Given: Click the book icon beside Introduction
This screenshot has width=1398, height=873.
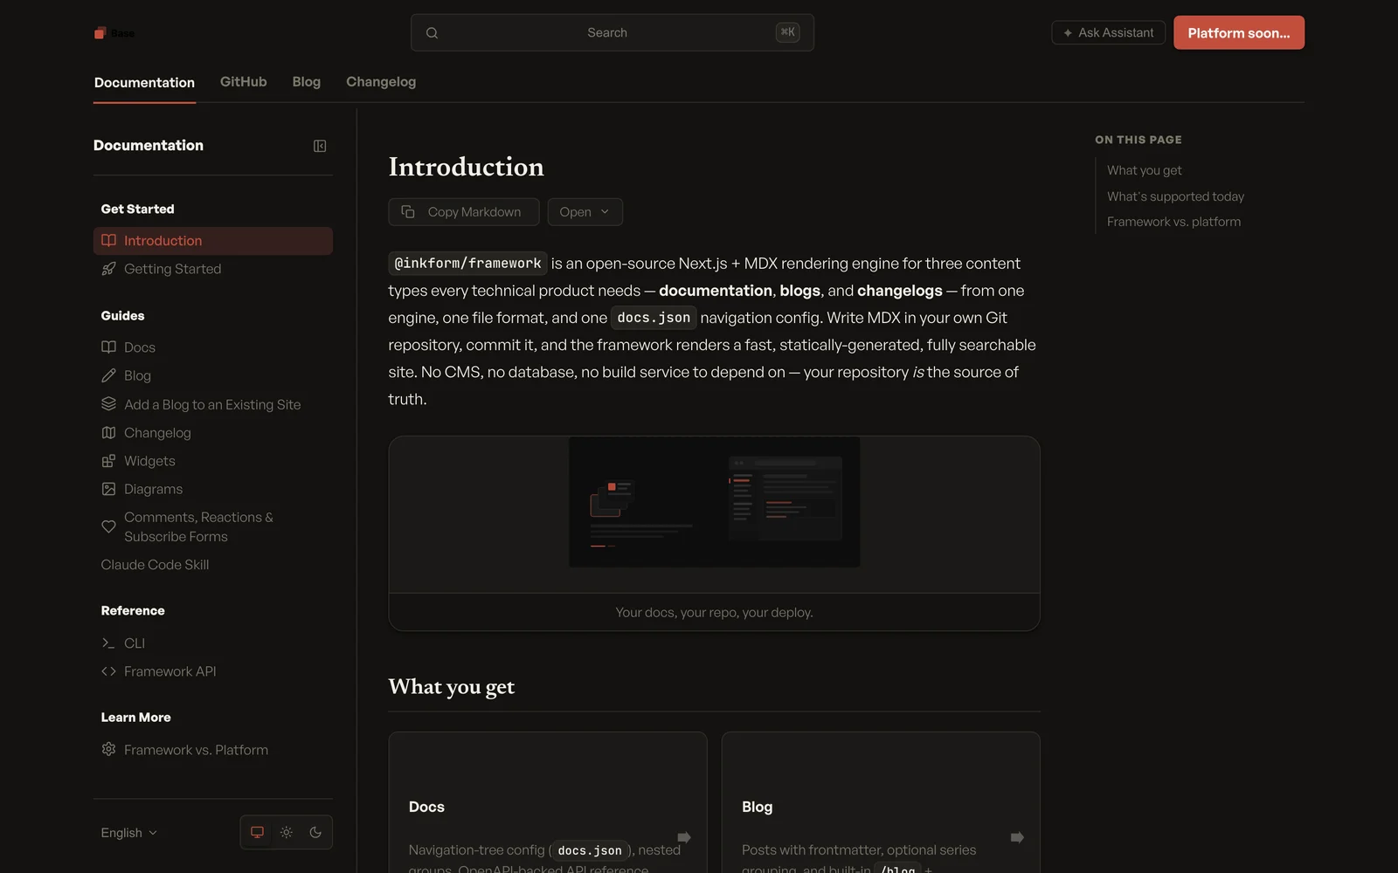Looking at the screenshot, I should [108, 240].
